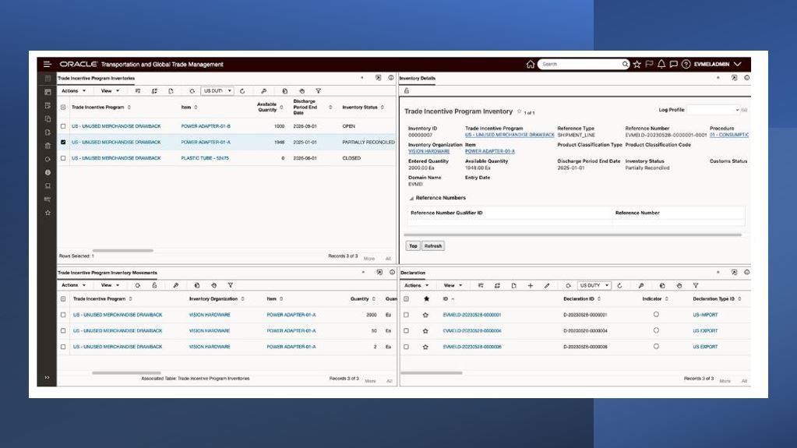Favorite declaration EVMELD-20230528-0000004 with its star
This screenshot has width=797, height=448.
425,331
